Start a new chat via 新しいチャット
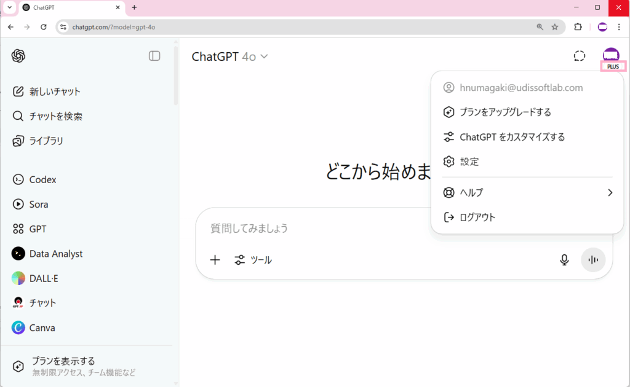The image size is (630, 387). (x=47, y=92)
